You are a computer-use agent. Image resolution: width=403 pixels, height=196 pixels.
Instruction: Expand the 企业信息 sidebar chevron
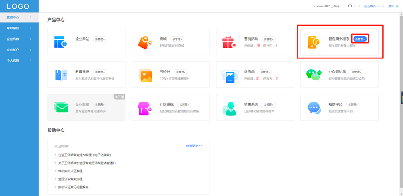[x=30, y=39]
